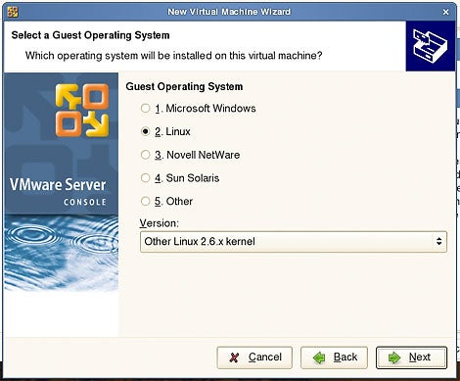Click the 'Version:' label
Image resolution: width=460 pixels, height=381 pixels.
click(160, 223)
